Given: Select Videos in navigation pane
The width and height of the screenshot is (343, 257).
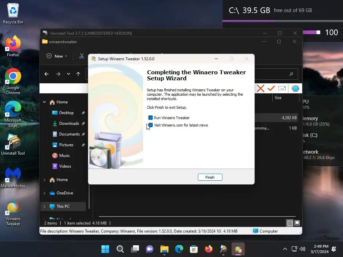Looking at the screenshot, I should pyautogui.click(x=65, y=166).
